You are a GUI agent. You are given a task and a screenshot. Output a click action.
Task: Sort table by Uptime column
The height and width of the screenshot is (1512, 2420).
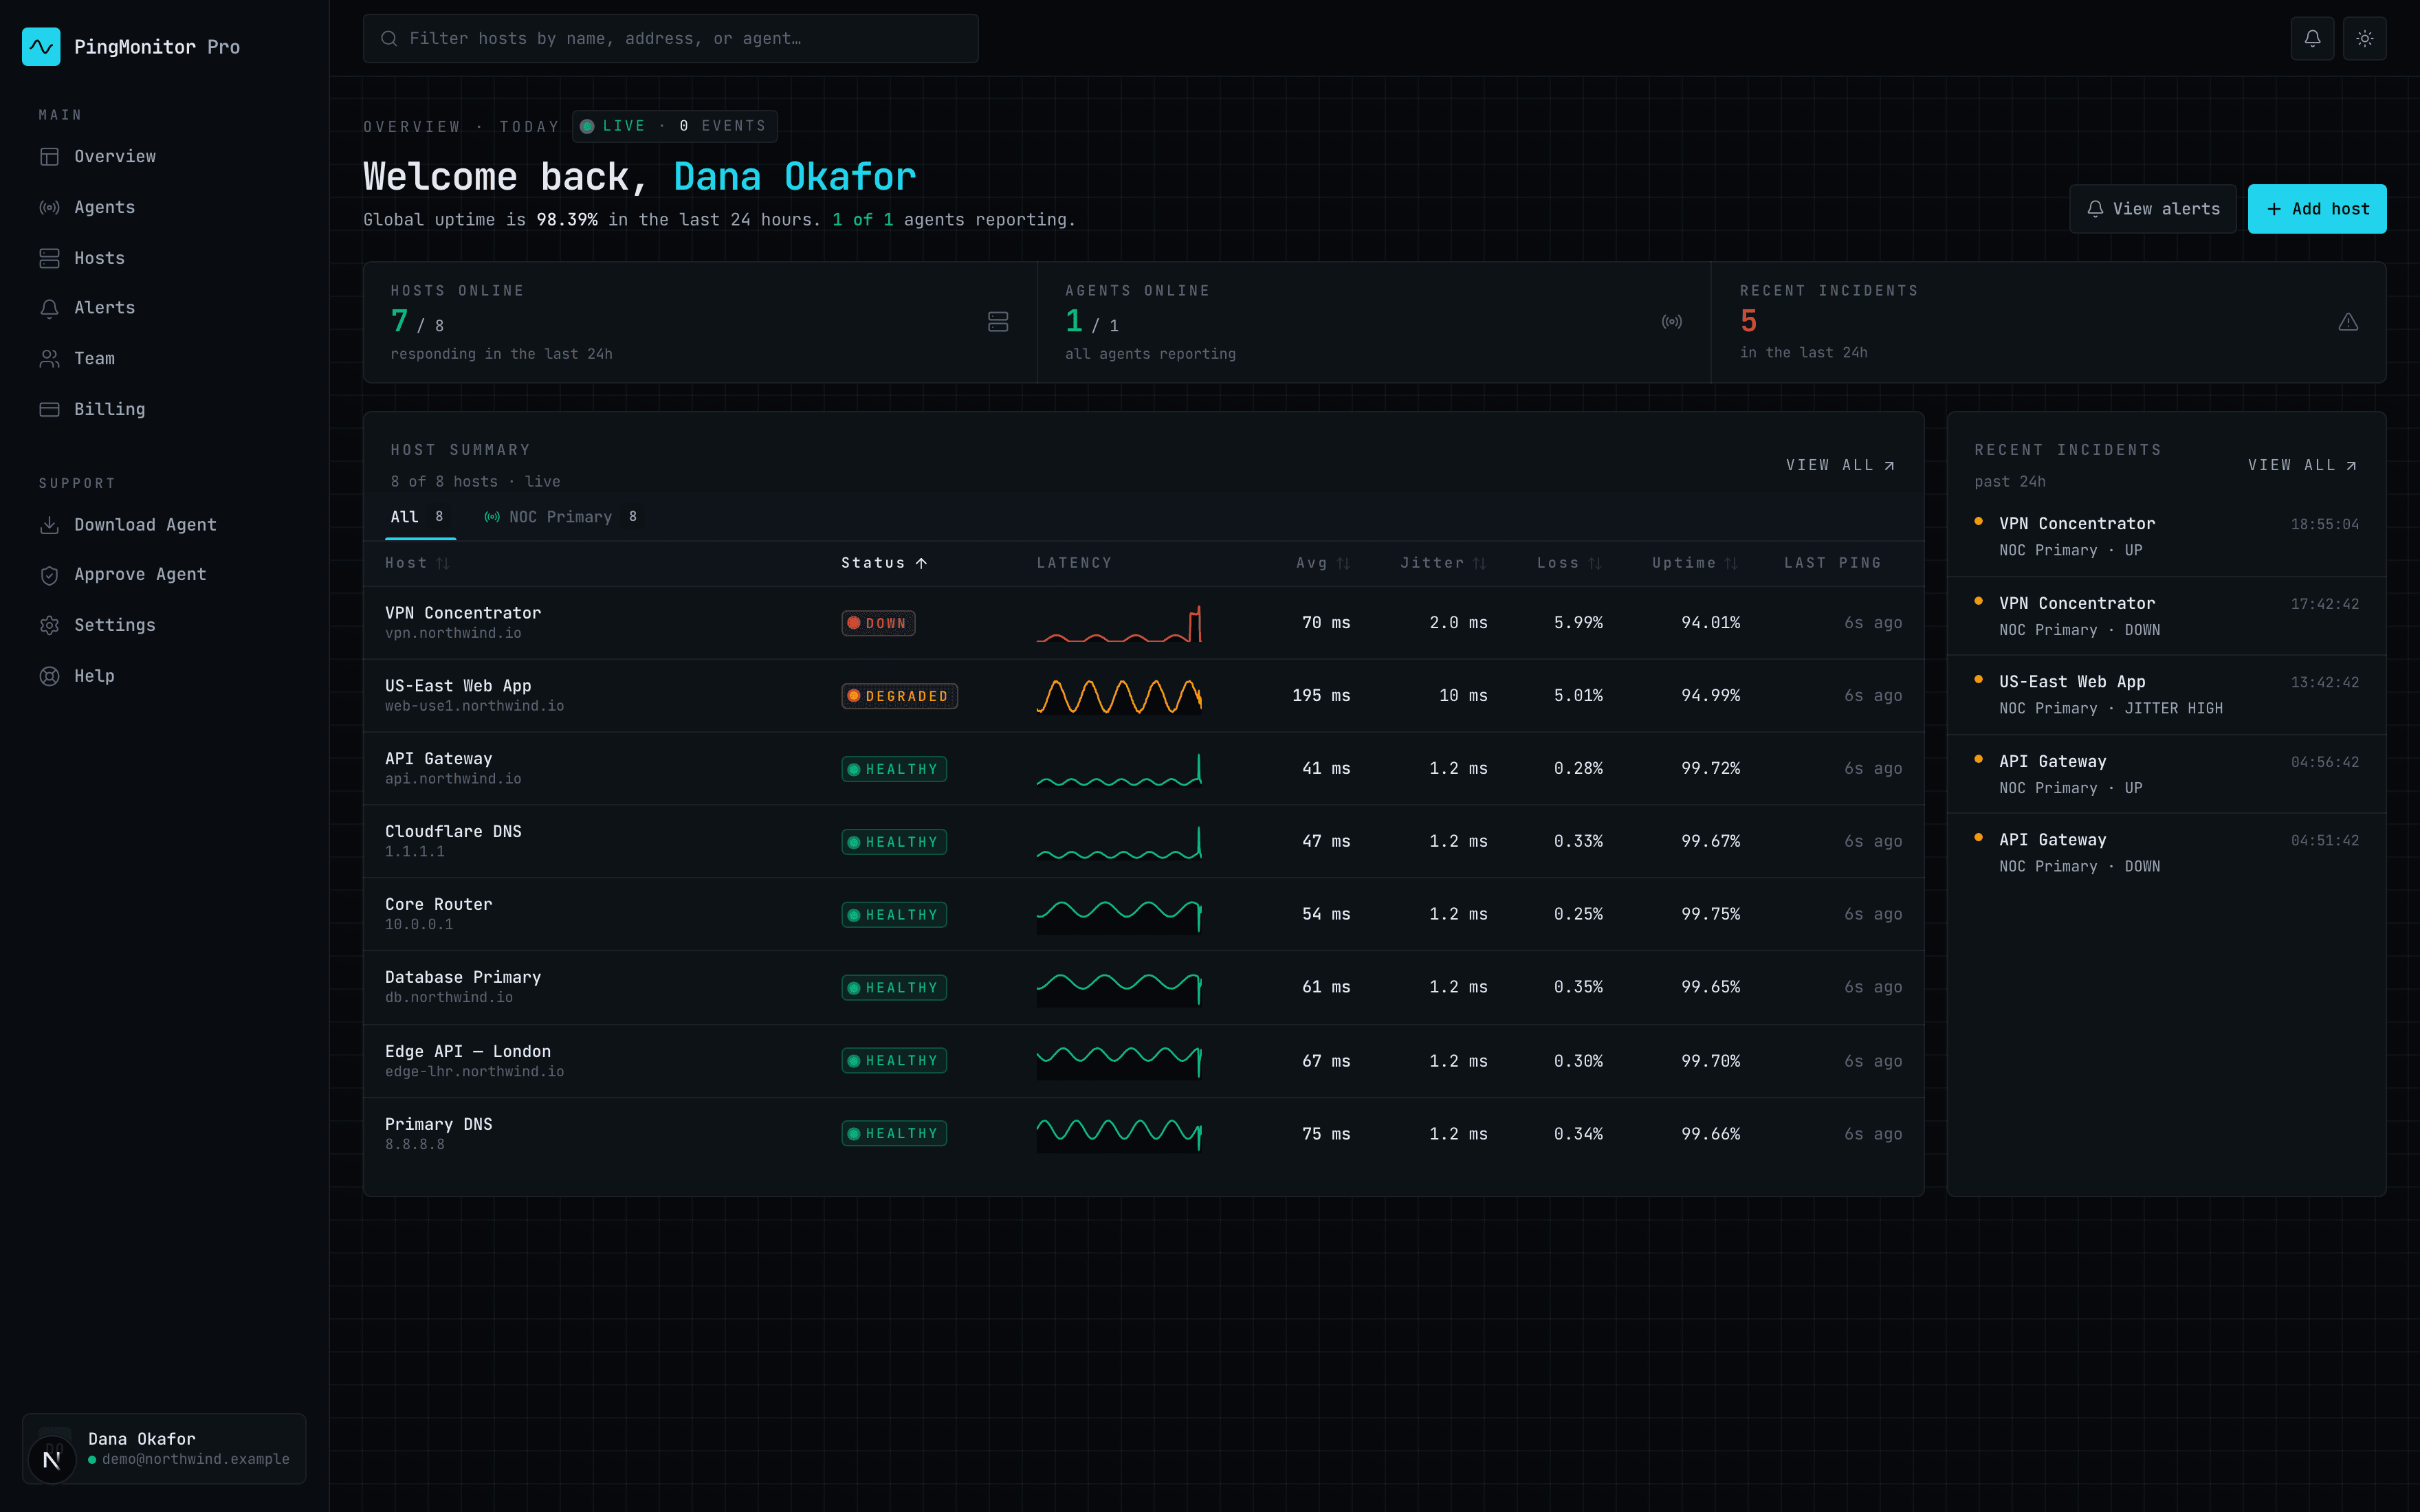click(1695, 563)
